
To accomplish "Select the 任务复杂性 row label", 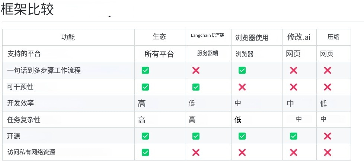I will point(24,120).
